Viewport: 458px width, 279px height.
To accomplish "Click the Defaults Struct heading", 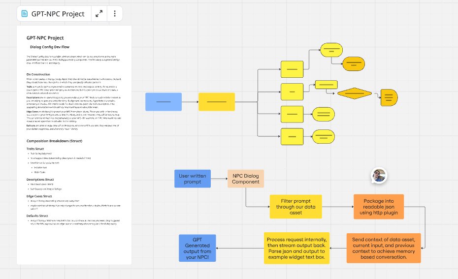I will pyautogui.click(x=37, y=216).
